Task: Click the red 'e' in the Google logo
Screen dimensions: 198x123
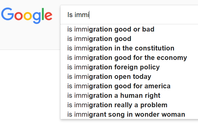Action: (48, 16)
